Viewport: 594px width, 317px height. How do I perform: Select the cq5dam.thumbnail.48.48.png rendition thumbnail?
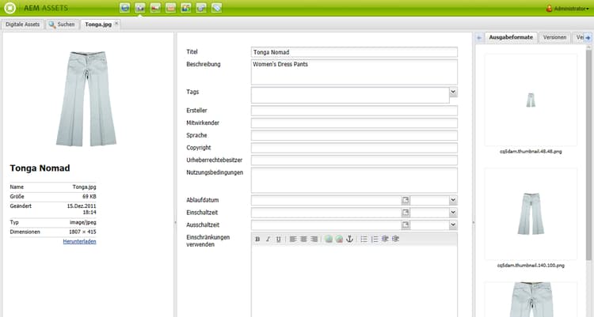coord(531,100)
